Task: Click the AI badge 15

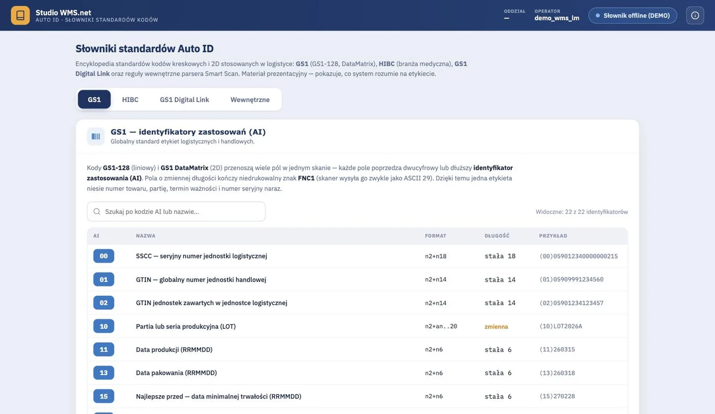Action: 104,396
